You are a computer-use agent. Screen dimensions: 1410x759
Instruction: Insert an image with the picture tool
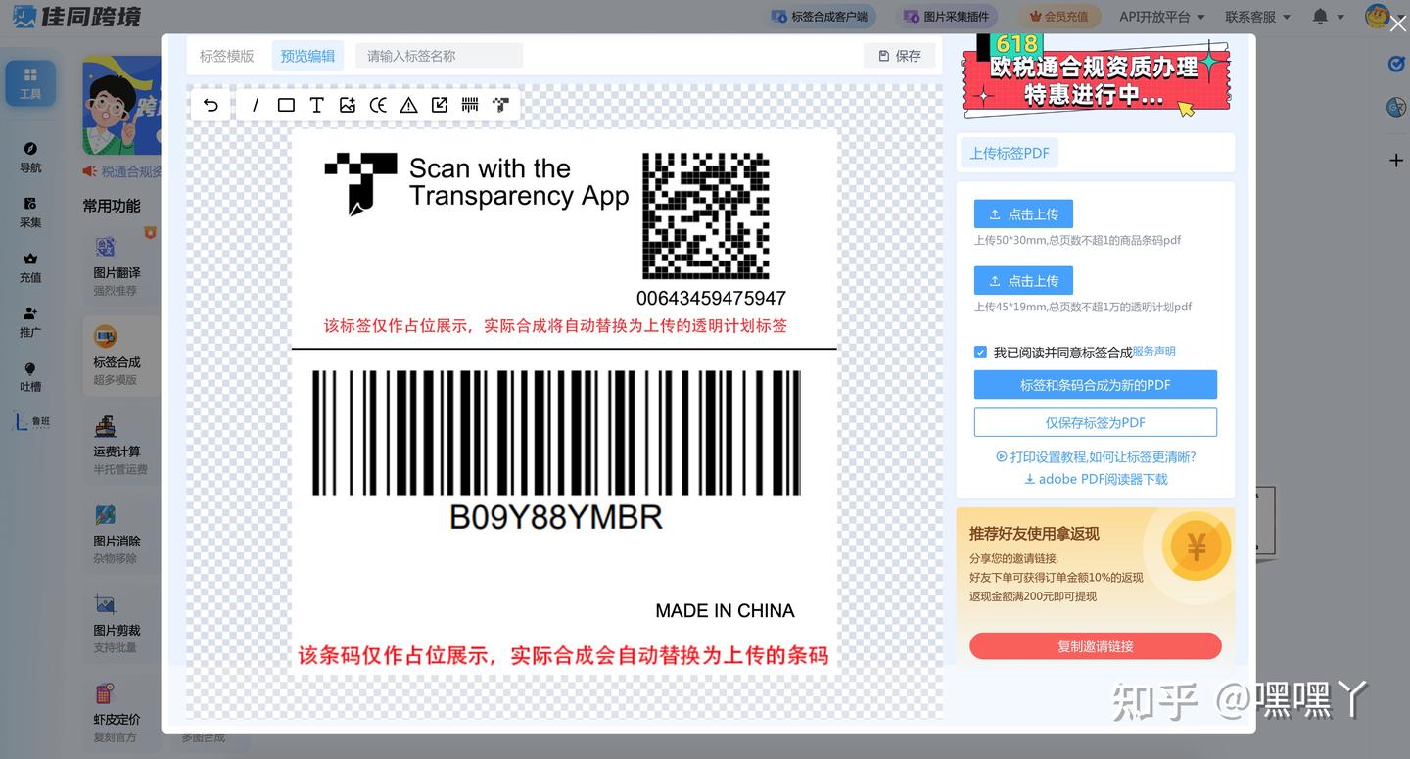(x=348, y=105)
